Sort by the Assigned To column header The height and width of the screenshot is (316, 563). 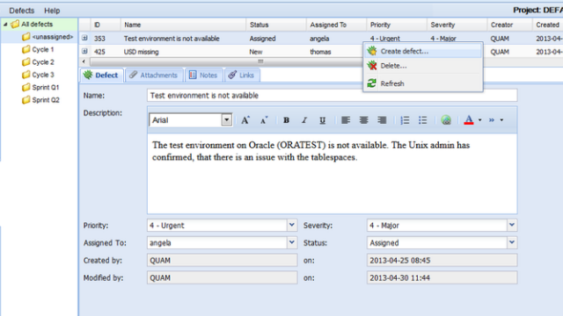click(336, 25)
